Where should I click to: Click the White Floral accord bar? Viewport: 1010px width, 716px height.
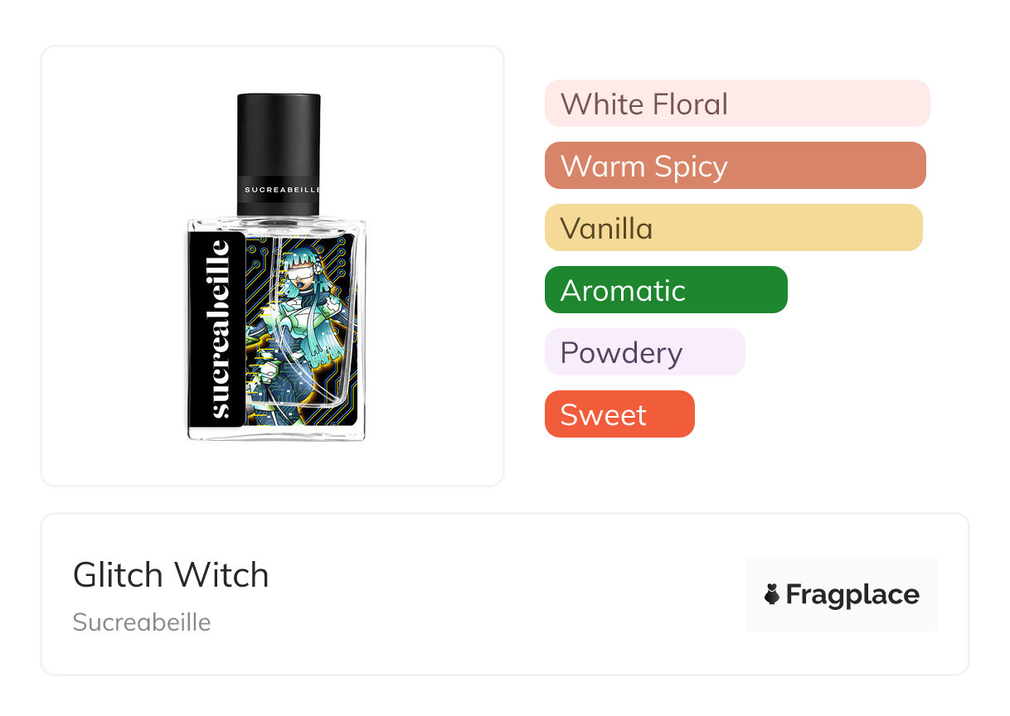pos(737,104)
